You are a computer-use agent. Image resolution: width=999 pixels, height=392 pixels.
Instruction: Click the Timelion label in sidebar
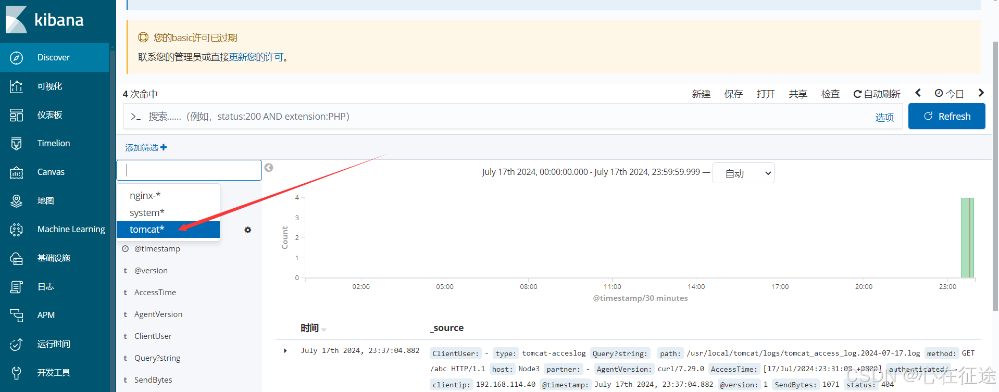54,144
